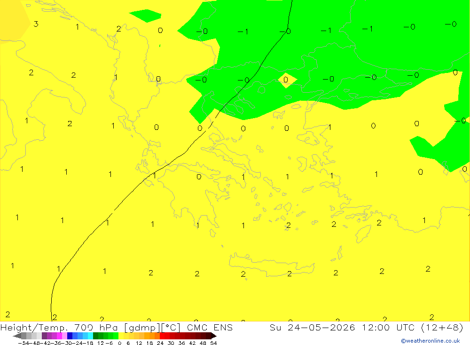Image resolution: width=470 pixels, height=345 pixels.
Task: Click the '[gdmp]' unit label
Action: click(142, 328)
